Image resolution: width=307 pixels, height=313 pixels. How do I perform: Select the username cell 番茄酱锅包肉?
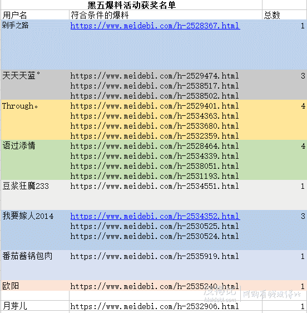[x=35, y=265]
